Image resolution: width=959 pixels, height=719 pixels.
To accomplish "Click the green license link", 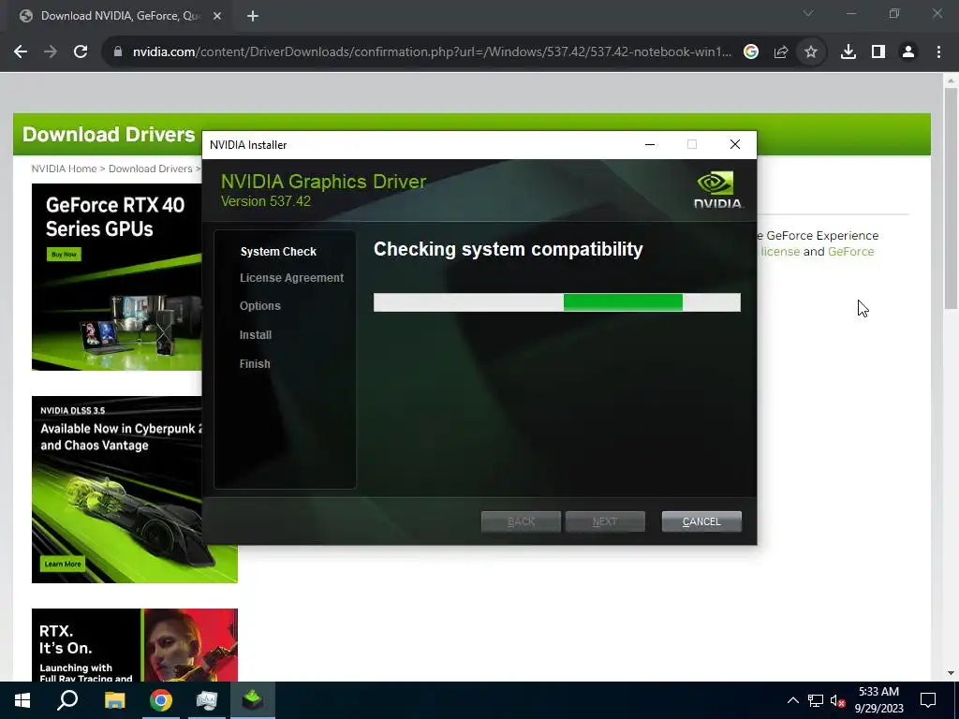I will point(780,251).
